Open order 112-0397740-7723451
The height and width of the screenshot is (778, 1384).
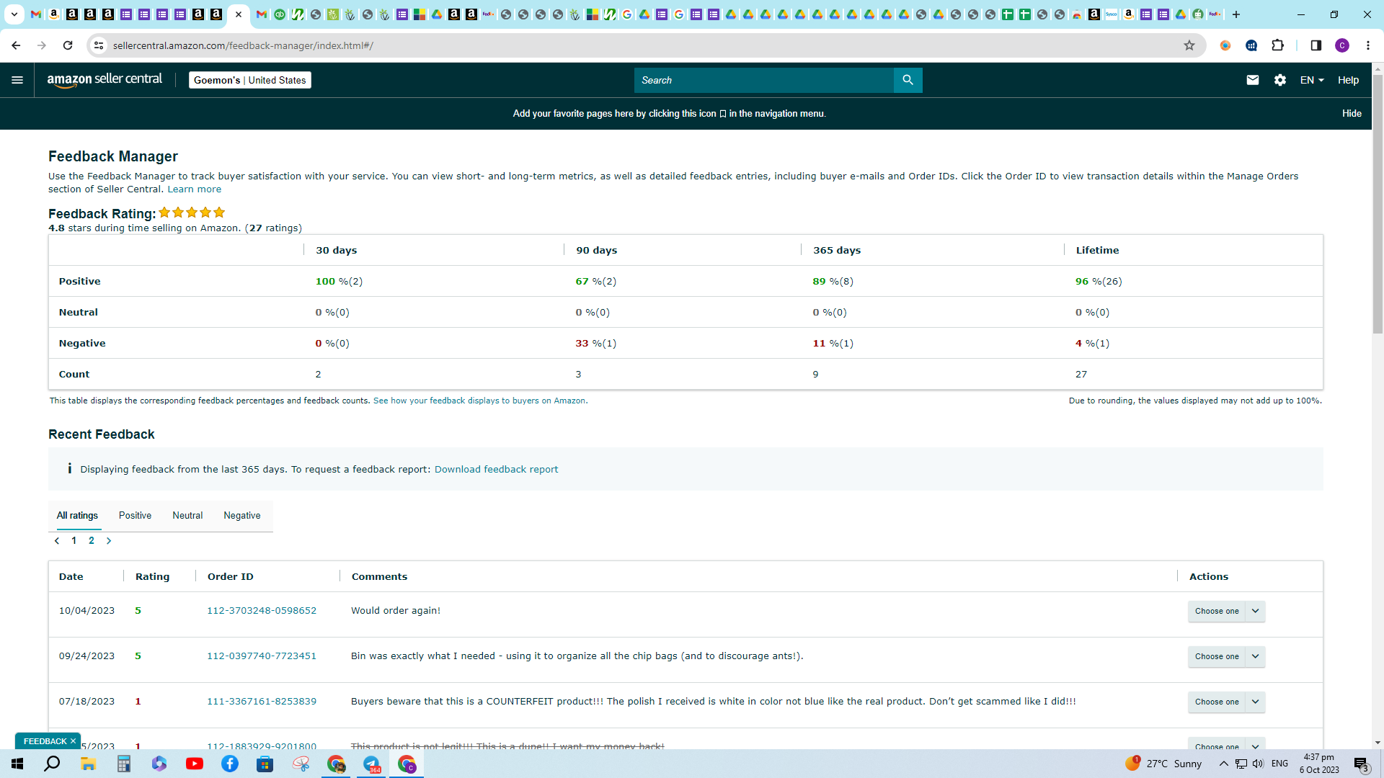click(262, 656)
